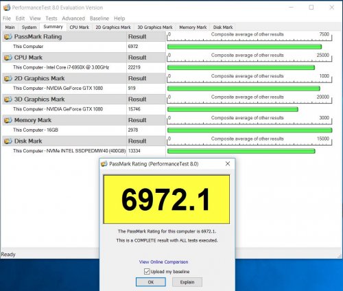Select the CPU Mark header row
Viewport: 343px width, 291px height.
[84, 58]
